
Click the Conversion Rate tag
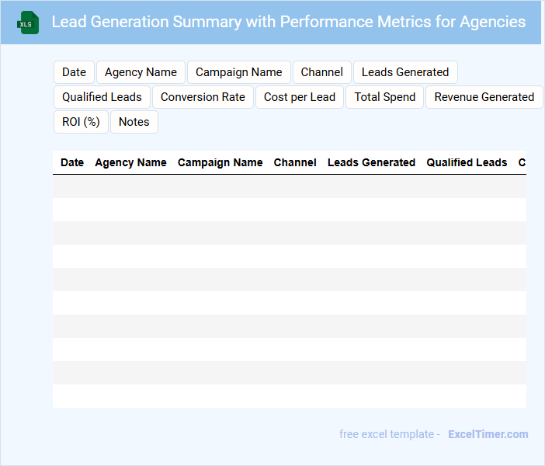coord(203,97)
